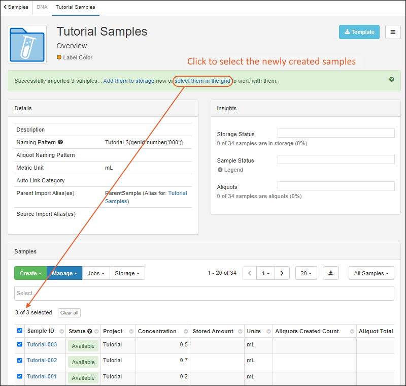Open the Sample ID column sort menu
The image size is (406, 386).
tap(61, 332)
